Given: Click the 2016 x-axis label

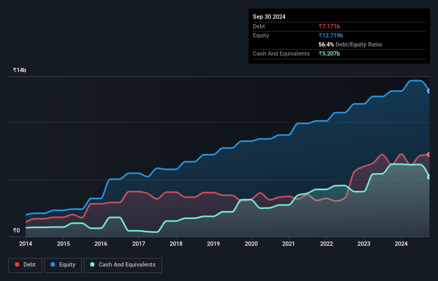Looking at the screenshot, I should (x=101, y=244).
